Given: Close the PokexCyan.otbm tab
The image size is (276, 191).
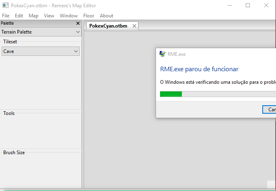Looking at the screenshot, I should coord(134,26).
